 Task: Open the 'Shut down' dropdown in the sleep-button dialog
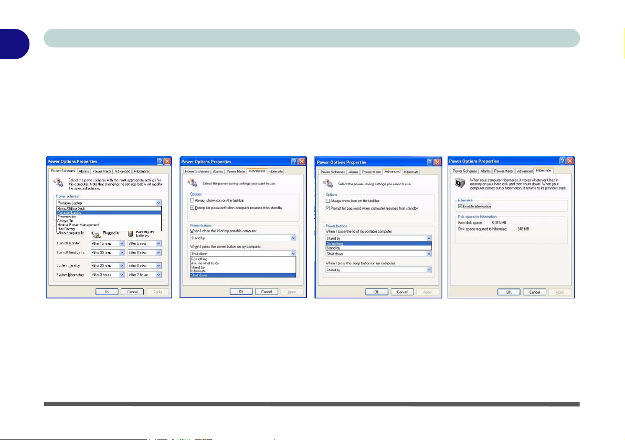(429, 254)
